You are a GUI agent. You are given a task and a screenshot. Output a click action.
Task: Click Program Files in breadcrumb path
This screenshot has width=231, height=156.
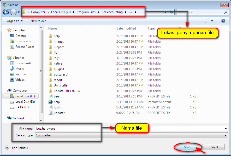pos(86,12)
